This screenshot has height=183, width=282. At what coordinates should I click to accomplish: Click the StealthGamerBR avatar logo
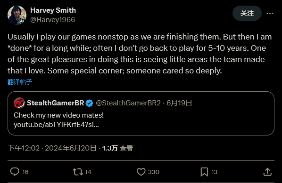(x=19, y=103)
